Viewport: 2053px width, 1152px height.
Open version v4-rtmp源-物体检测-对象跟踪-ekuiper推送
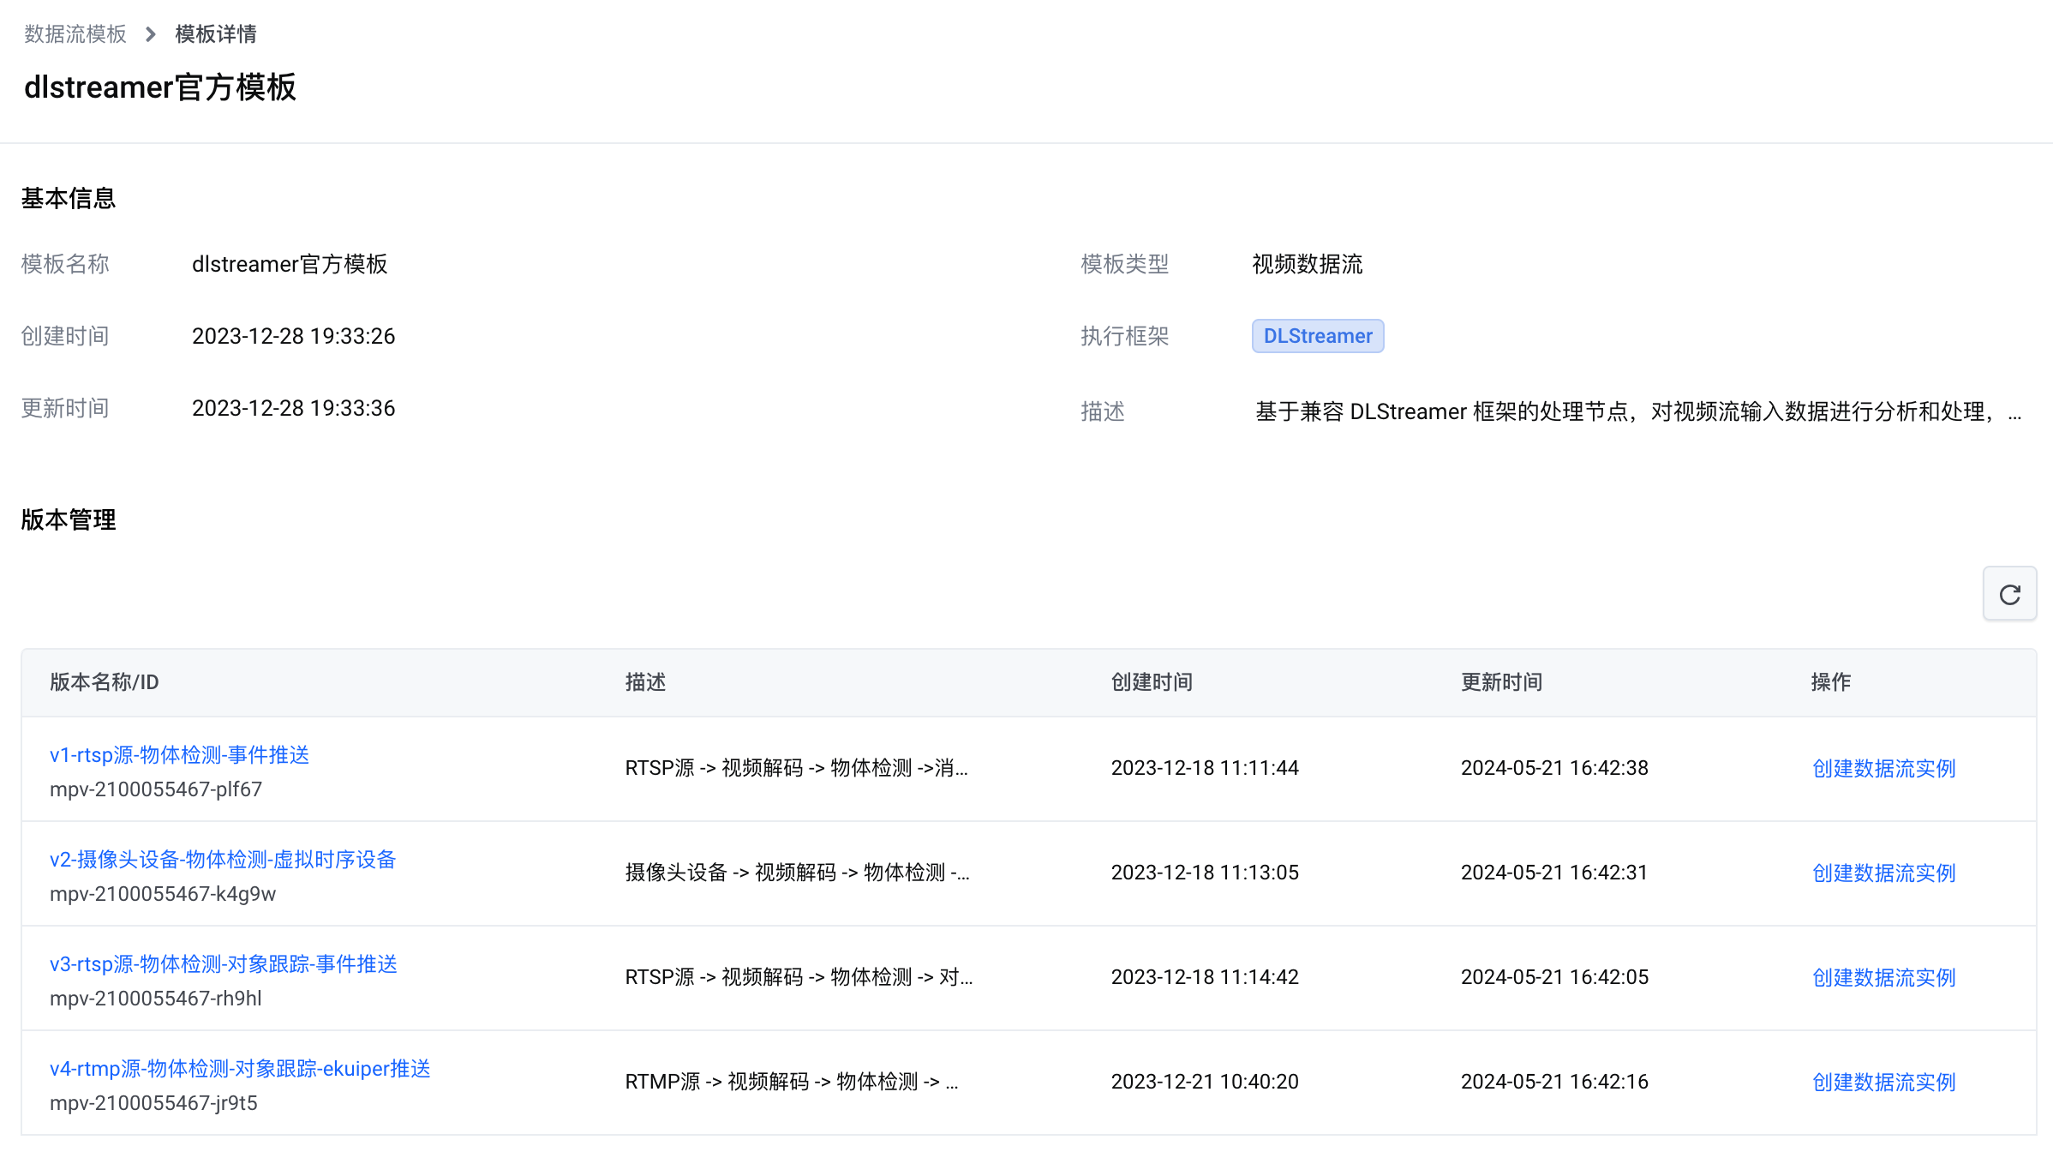240,1069
